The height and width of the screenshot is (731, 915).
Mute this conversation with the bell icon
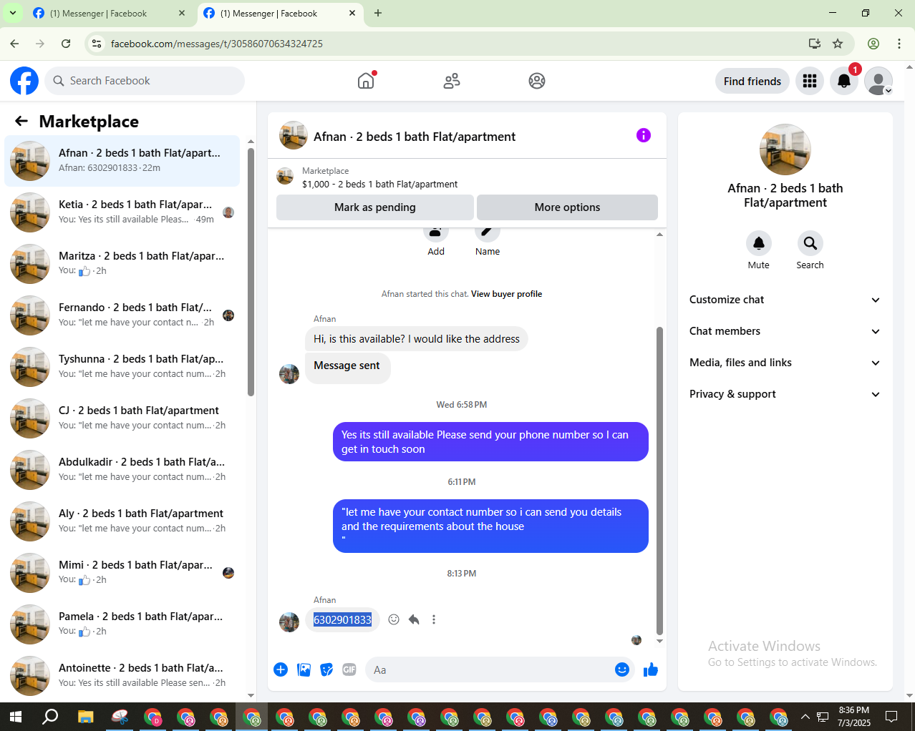[759, 243]
